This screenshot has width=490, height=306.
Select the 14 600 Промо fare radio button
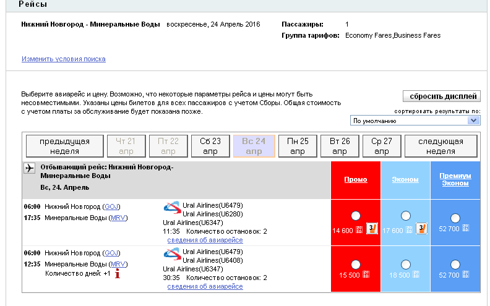(355, 216)
